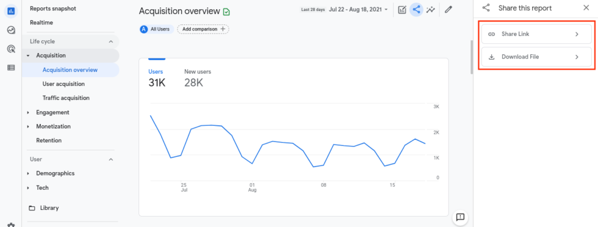This screenshot has height=227, width=598.
Task: Collapse the Life cycle section
Action: [x=111, y=41]
